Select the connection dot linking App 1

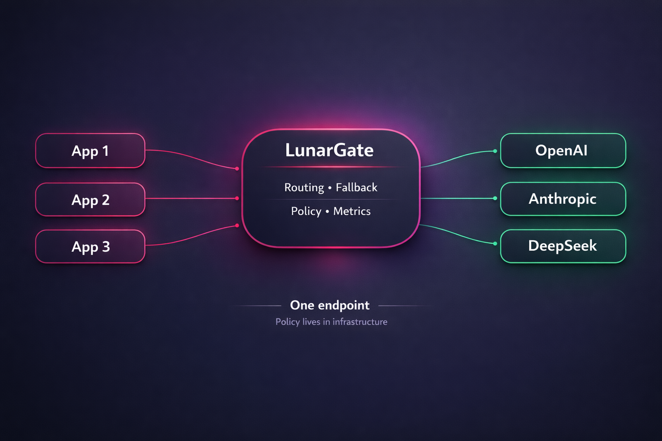click(236, 168)
